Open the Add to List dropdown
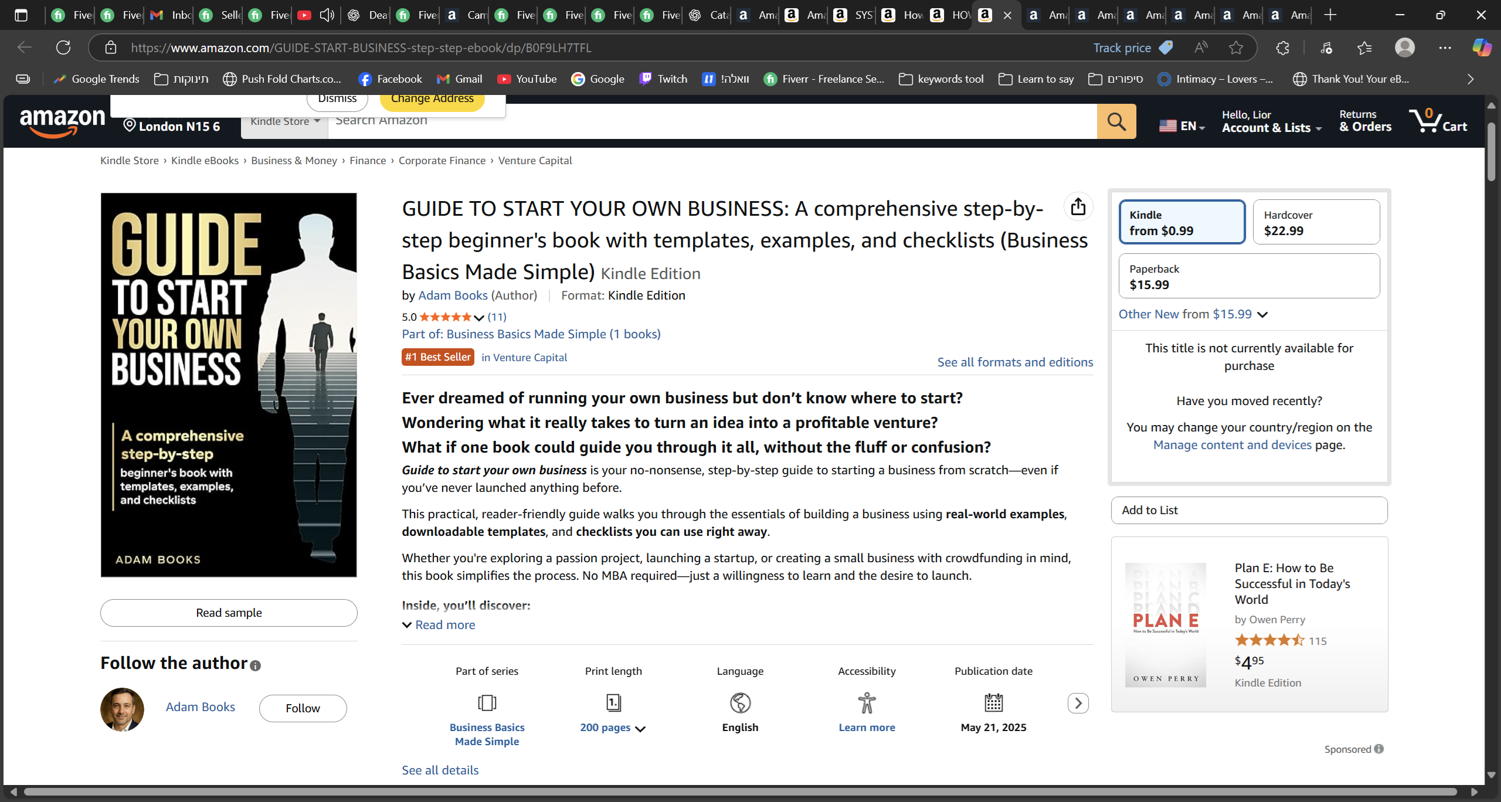 click(1249, 510)
